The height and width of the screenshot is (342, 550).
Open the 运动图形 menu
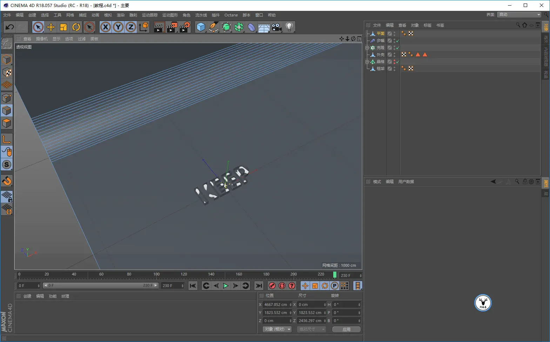(170, 15)
